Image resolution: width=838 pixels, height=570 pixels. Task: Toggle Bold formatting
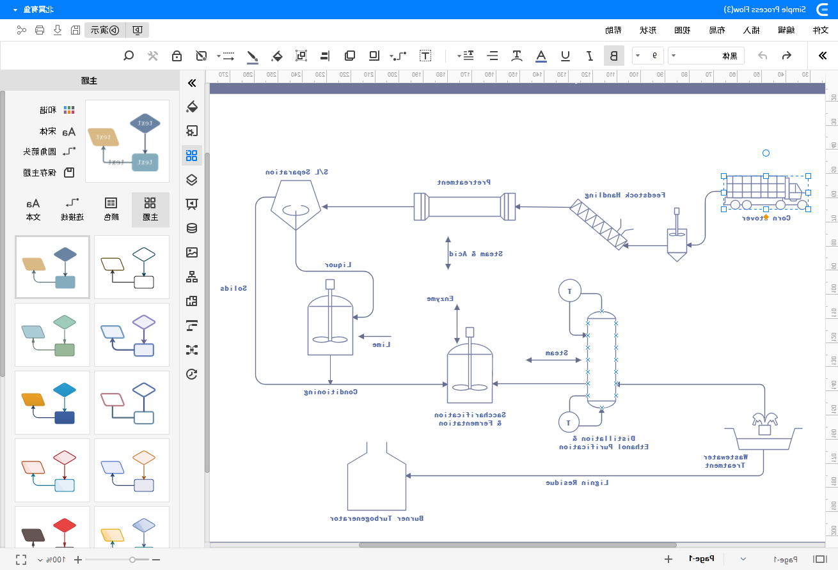[614, 56]
